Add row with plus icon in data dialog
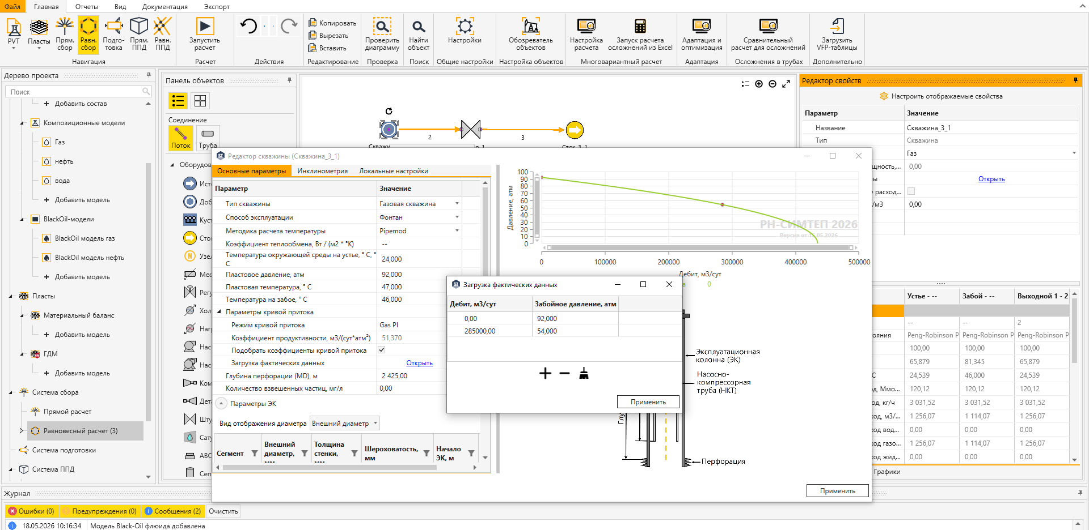Viewport: 1089px width, 530px height. pos(545,373)
